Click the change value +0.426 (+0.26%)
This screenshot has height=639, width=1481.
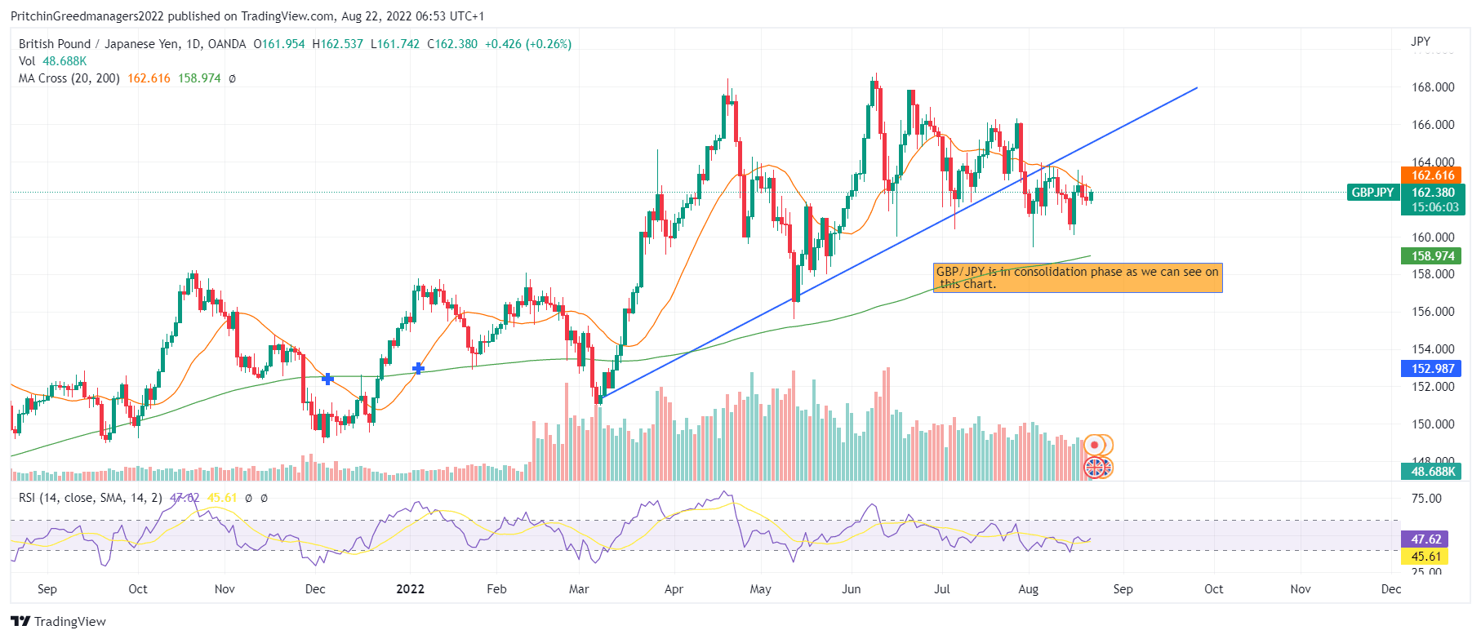click(x=528, y=44)
